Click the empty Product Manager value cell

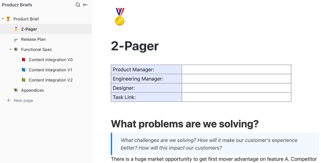point(237,69)
